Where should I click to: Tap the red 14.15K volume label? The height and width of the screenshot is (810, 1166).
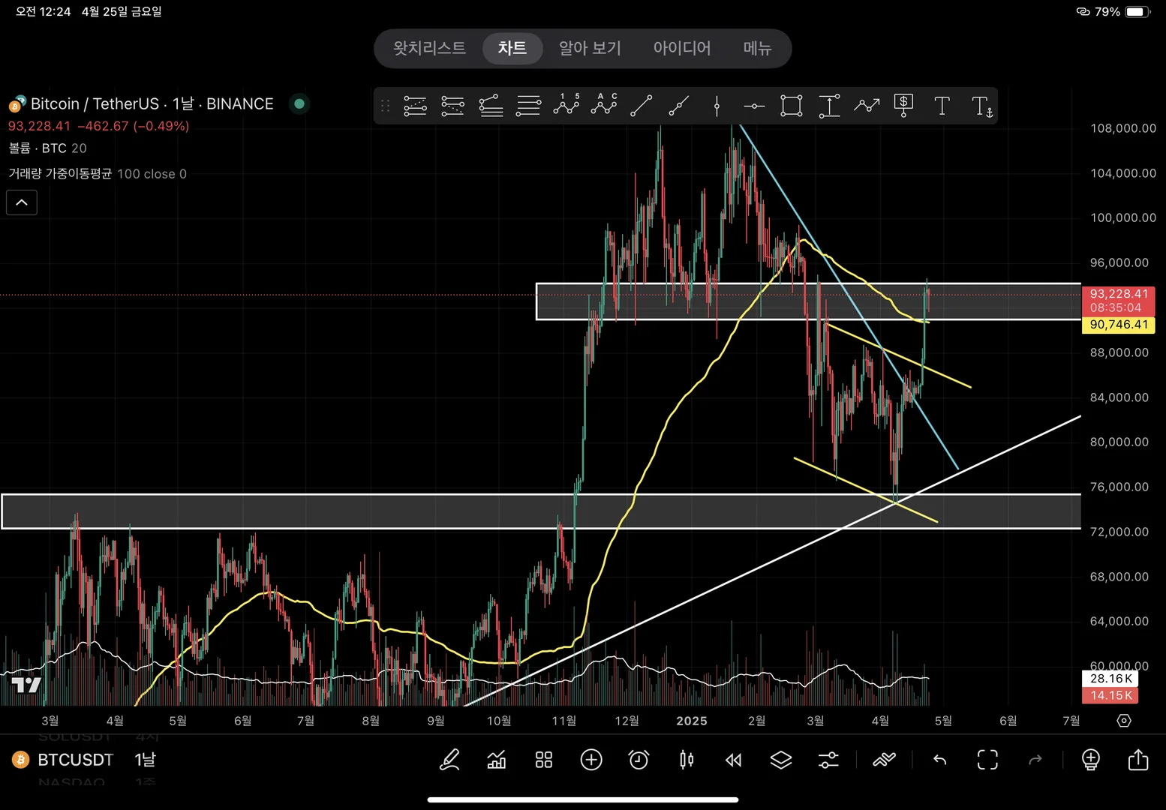1110,695
